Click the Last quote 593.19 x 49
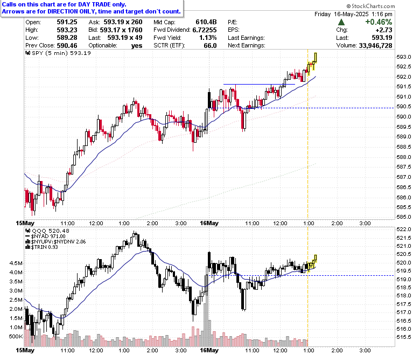The image size is (420, 355). click(x=125, y=38)
